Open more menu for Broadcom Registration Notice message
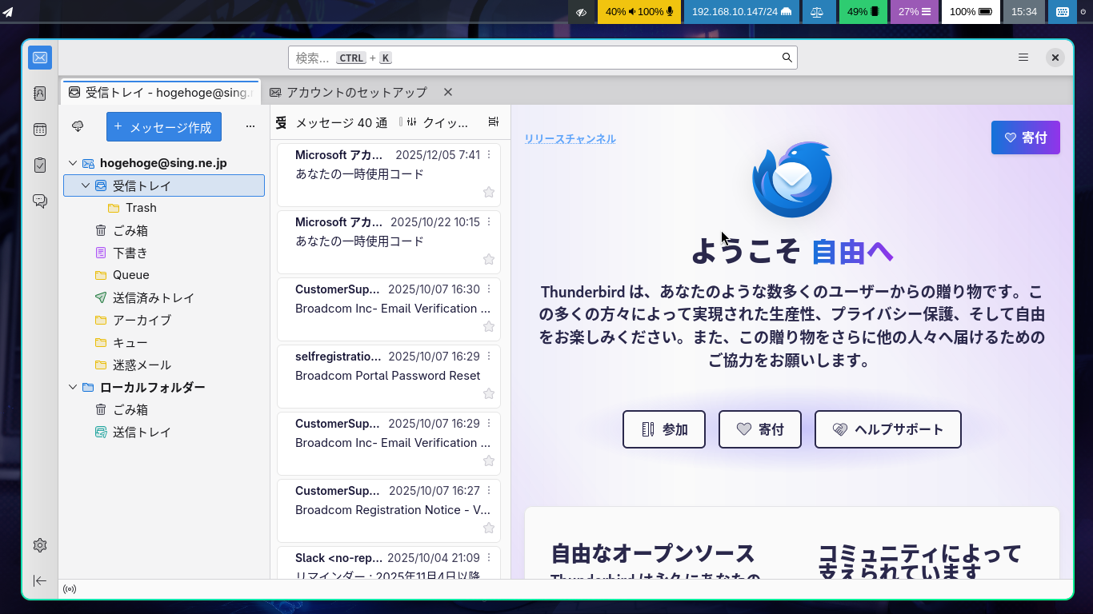 point(489,490)
